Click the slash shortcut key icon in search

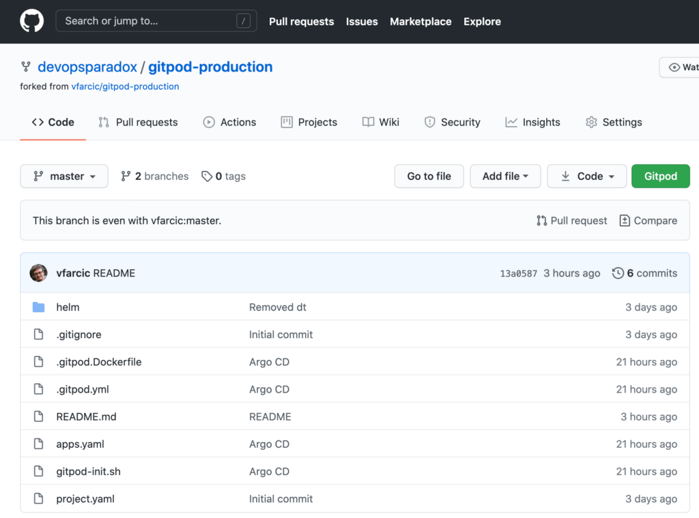(x=243, y=21)
